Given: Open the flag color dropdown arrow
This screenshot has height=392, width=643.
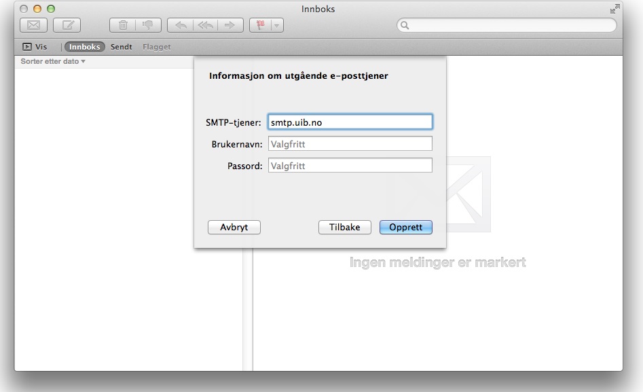Looking at the screenshot, I should pyautogui.click(x=276, y=25).
